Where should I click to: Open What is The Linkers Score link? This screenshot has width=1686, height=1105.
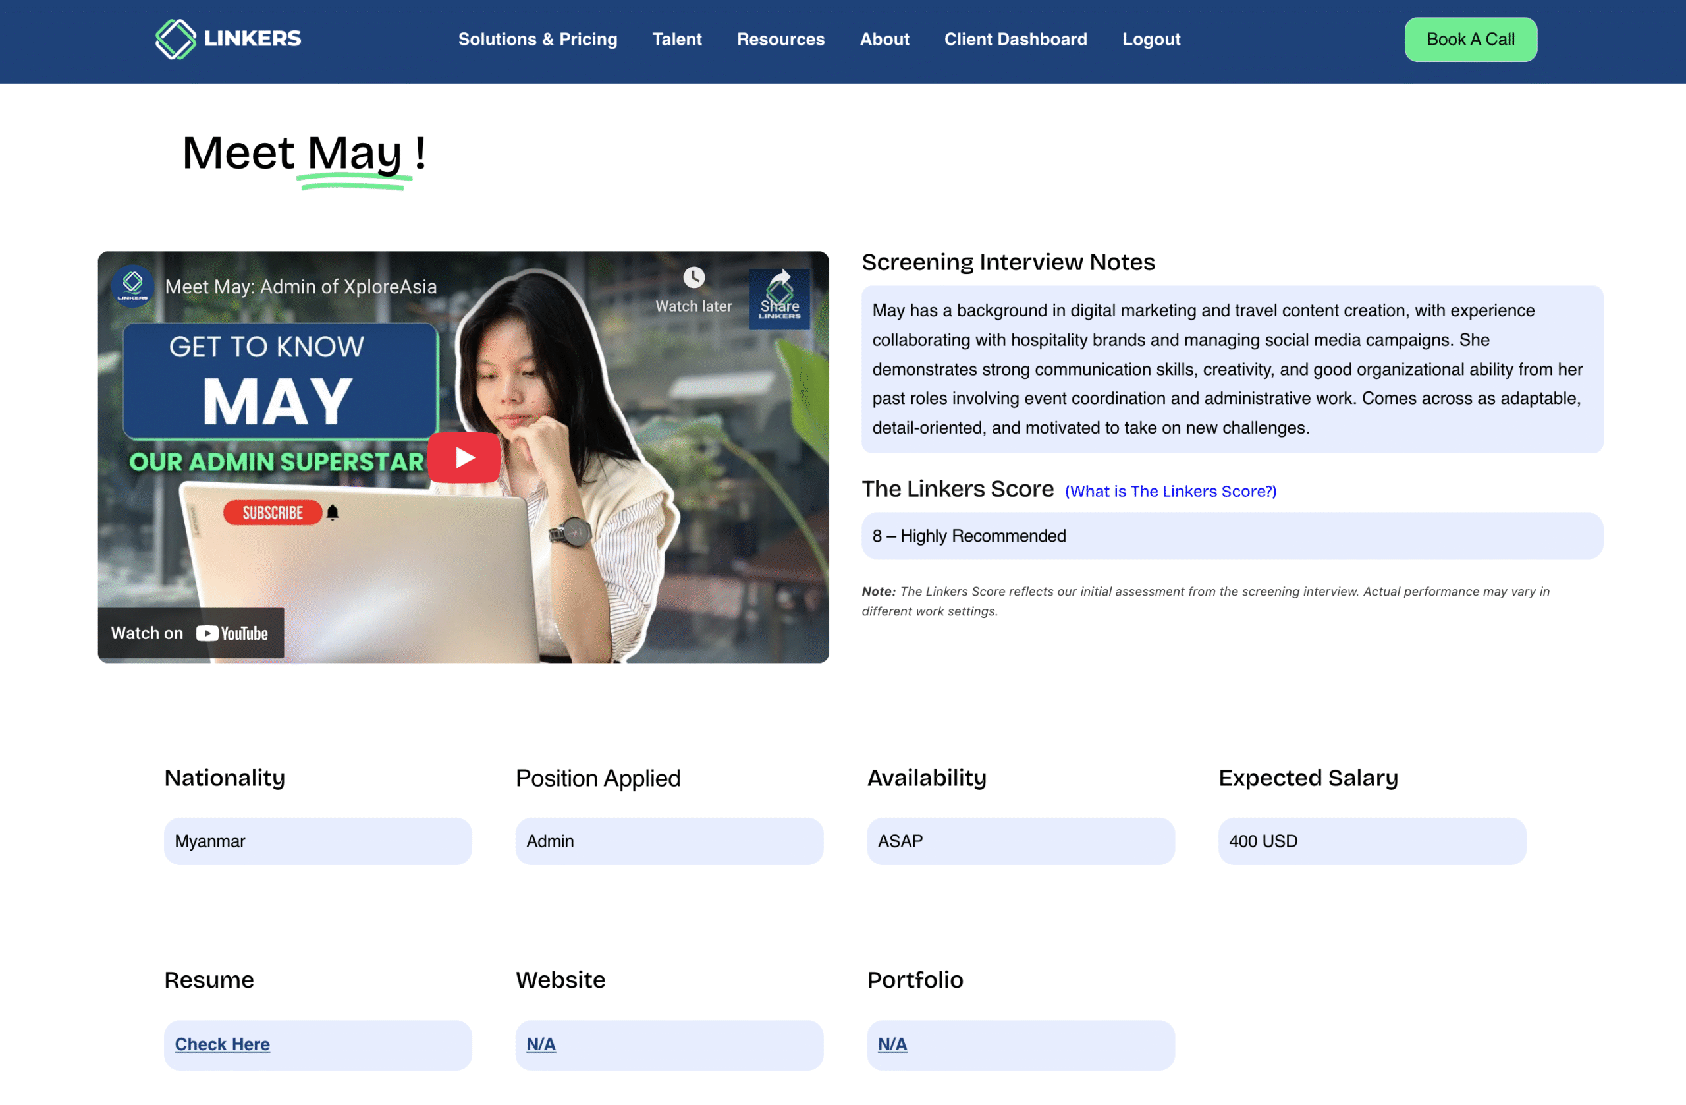click(x=1170, y=490)
